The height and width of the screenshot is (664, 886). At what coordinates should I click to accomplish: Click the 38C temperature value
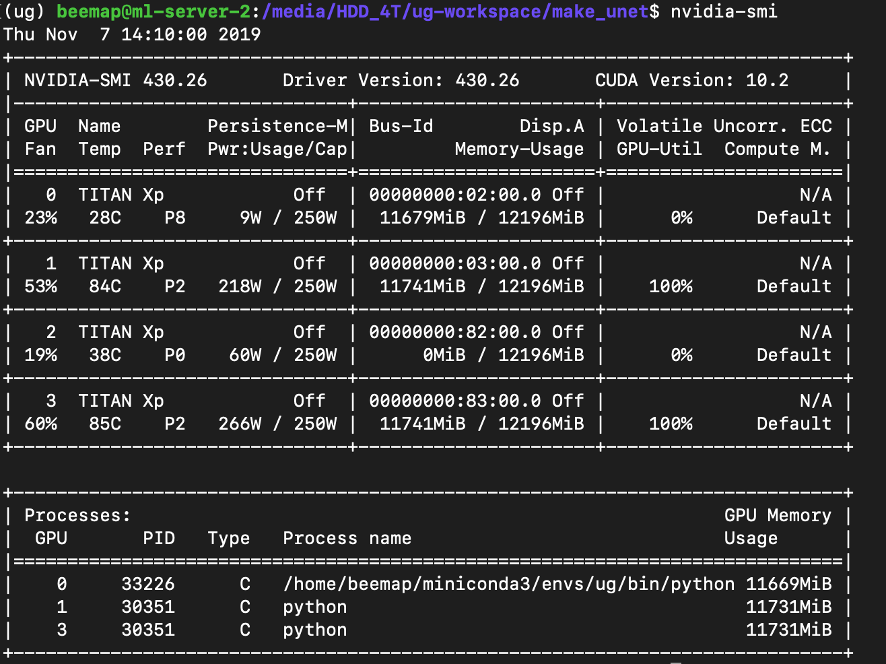pyautogui.click(x=105, y=355)
